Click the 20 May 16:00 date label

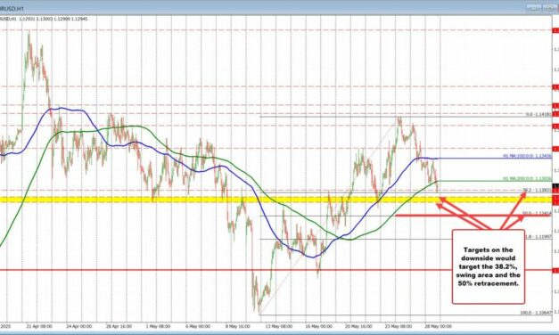coord(359,326)
